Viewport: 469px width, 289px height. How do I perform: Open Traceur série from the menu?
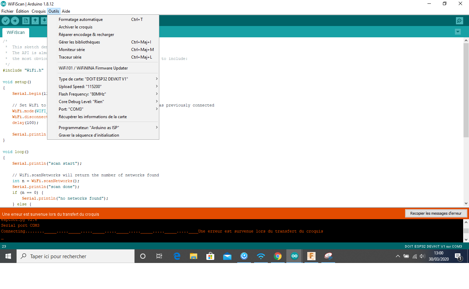pyautogui.click(x=103, y=57)
